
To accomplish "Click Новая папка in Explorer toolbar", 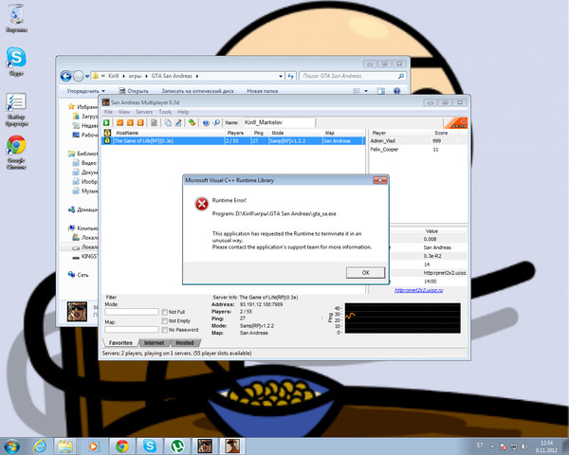I will point(263,91).
